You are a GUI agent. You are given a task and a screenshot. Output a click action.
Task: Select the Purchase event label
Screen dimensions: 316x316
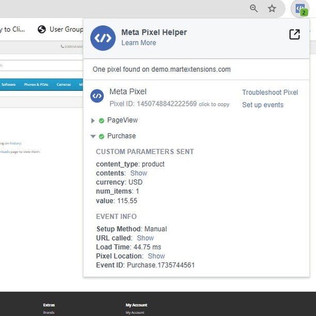point(121,136)
